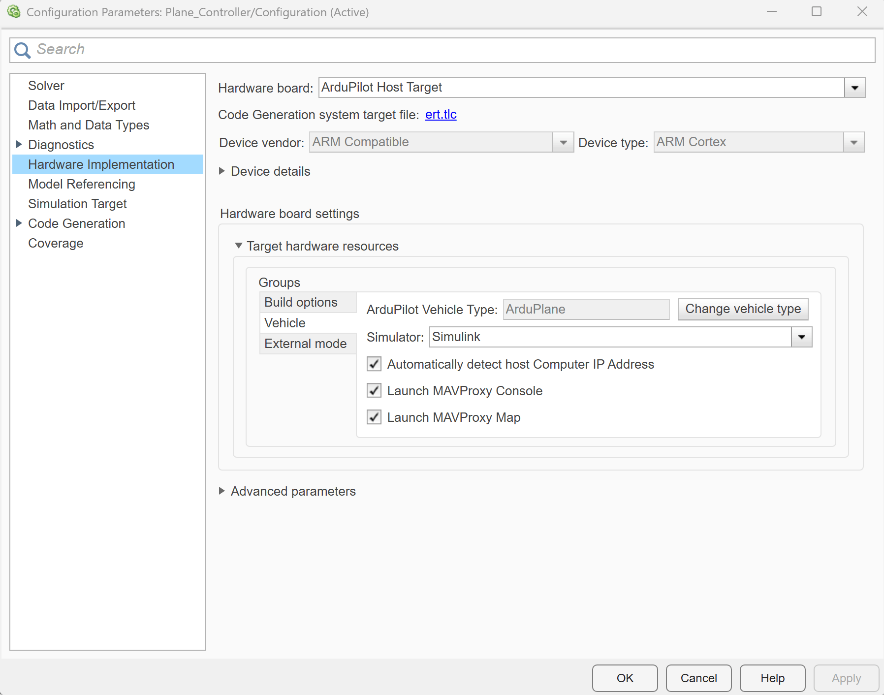Screen dimensions: 884x695
Task: Select Diagnostics in the tree
Action: tap(61, 145)
